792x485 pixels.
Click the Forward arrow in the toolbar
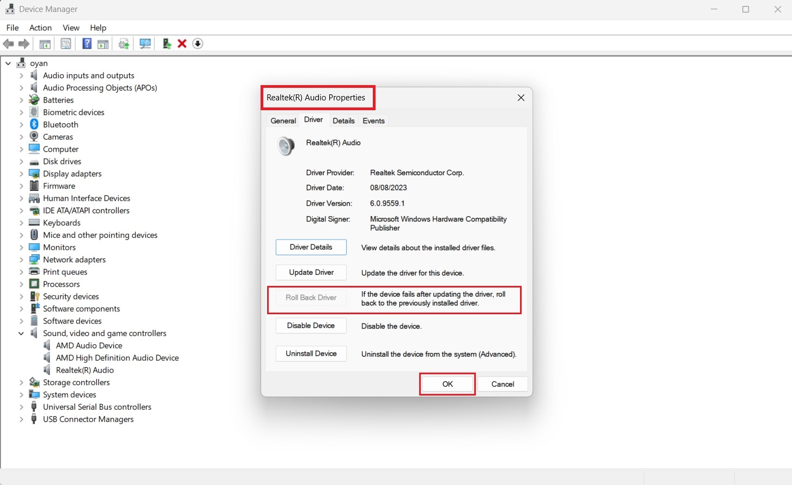pyautogui.click(x=24, y=44)
